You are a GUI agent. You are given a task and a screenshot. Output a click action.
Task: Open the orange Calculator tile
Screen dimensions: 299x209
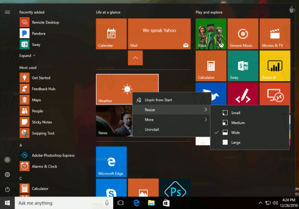click(x=211, y=66)
